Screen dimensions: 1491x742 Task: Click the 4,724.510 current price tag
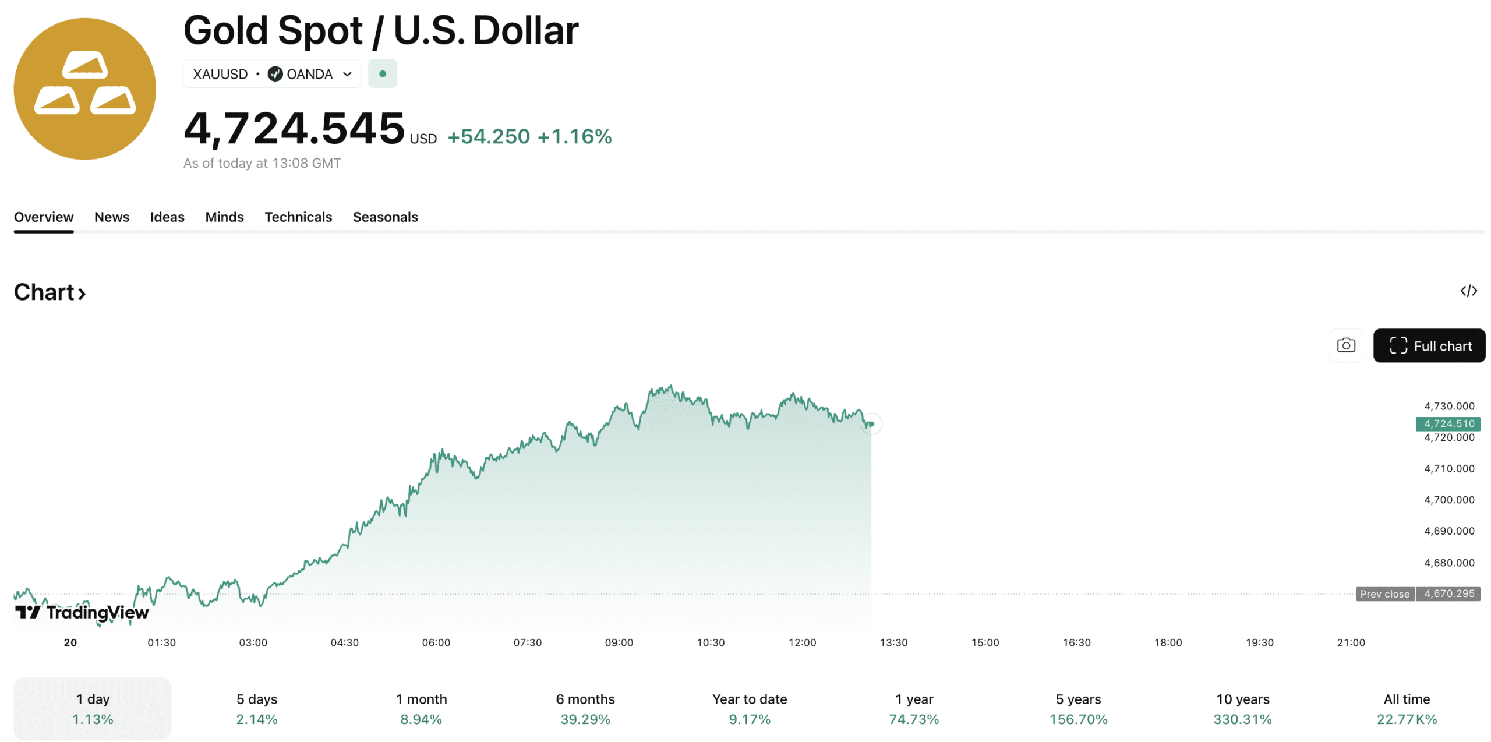pos(1448,423)
